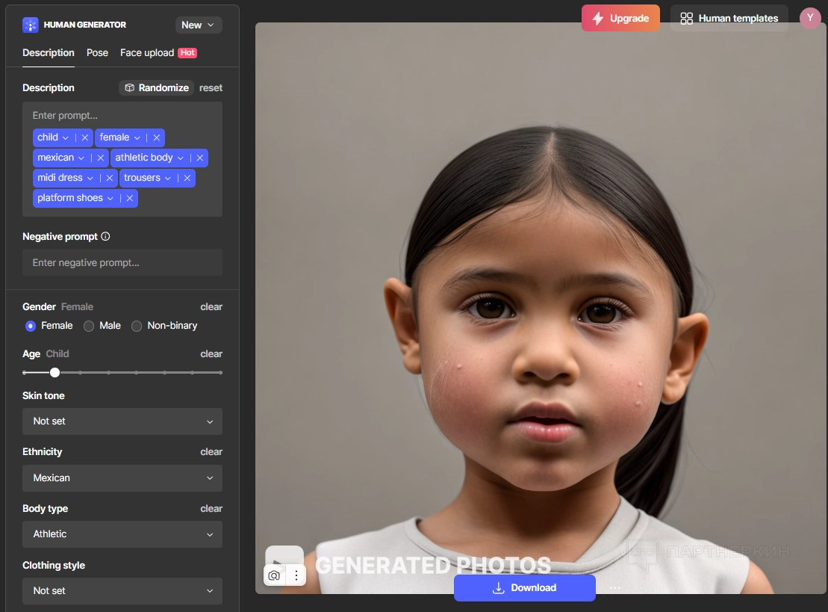
Task: Select the Male gender option
Action: tap(89, 326)
